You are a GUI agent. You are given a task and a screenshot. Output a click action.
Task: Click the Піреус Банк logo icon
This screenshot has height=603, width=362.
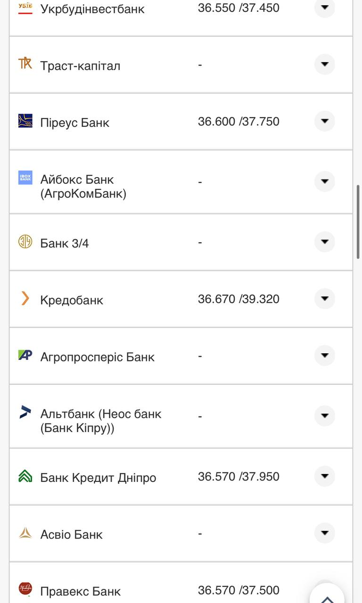click(x=25, y=121)
